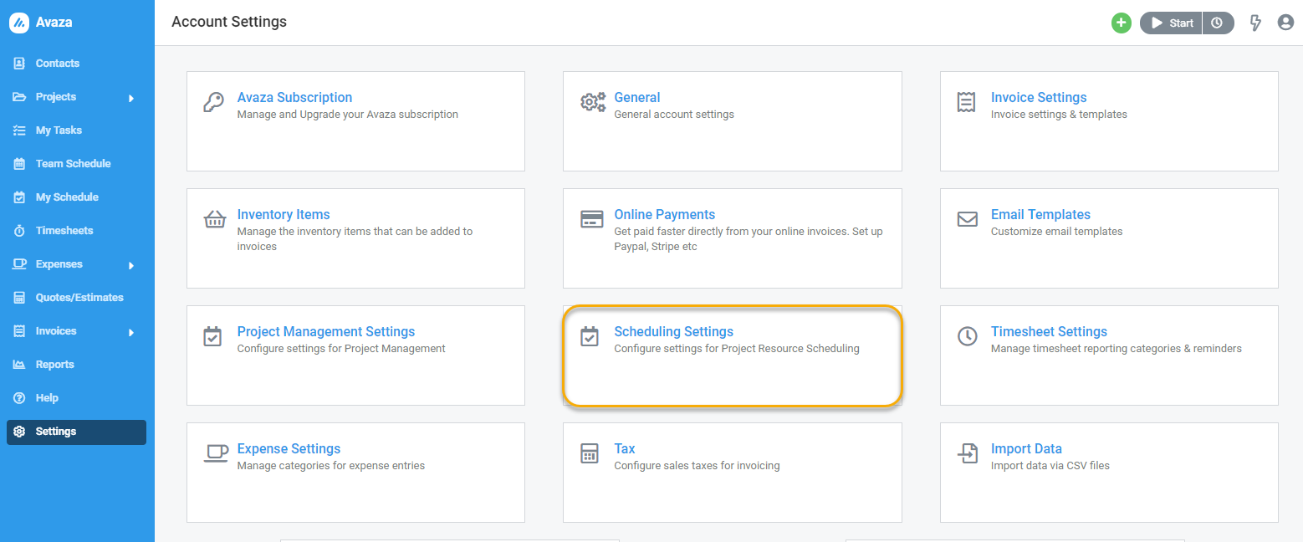Click the envelope icon for Email Templates
This screenshot has height=542, width=1303.
coord(968,219)
